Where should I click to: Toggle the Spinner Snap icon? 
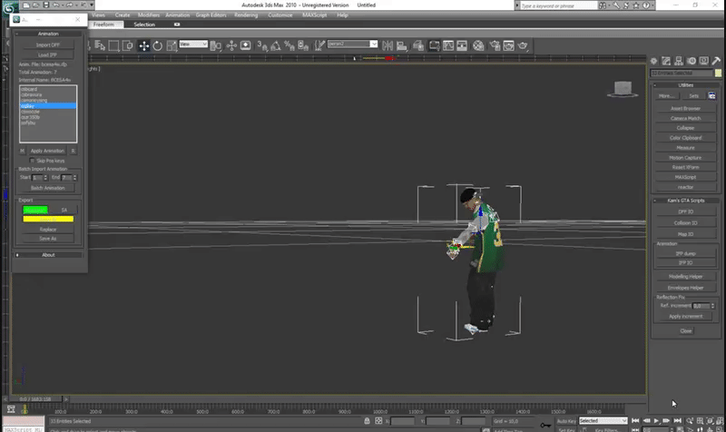303,45
